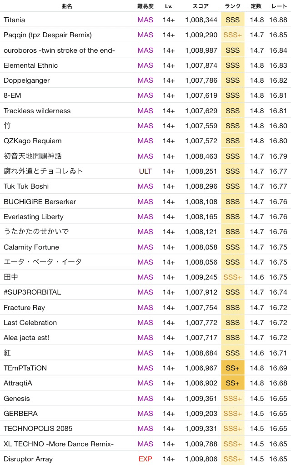Click the SSS rank for Fracture Ray
This screenshot has height=465, width=291.
pos(232,308)
